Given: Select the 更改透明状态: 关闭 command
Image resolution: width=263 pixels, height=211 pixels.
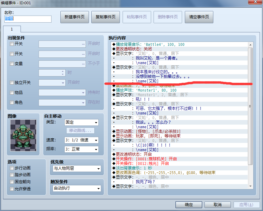Looking at the screenshot, I should (180, 49).
